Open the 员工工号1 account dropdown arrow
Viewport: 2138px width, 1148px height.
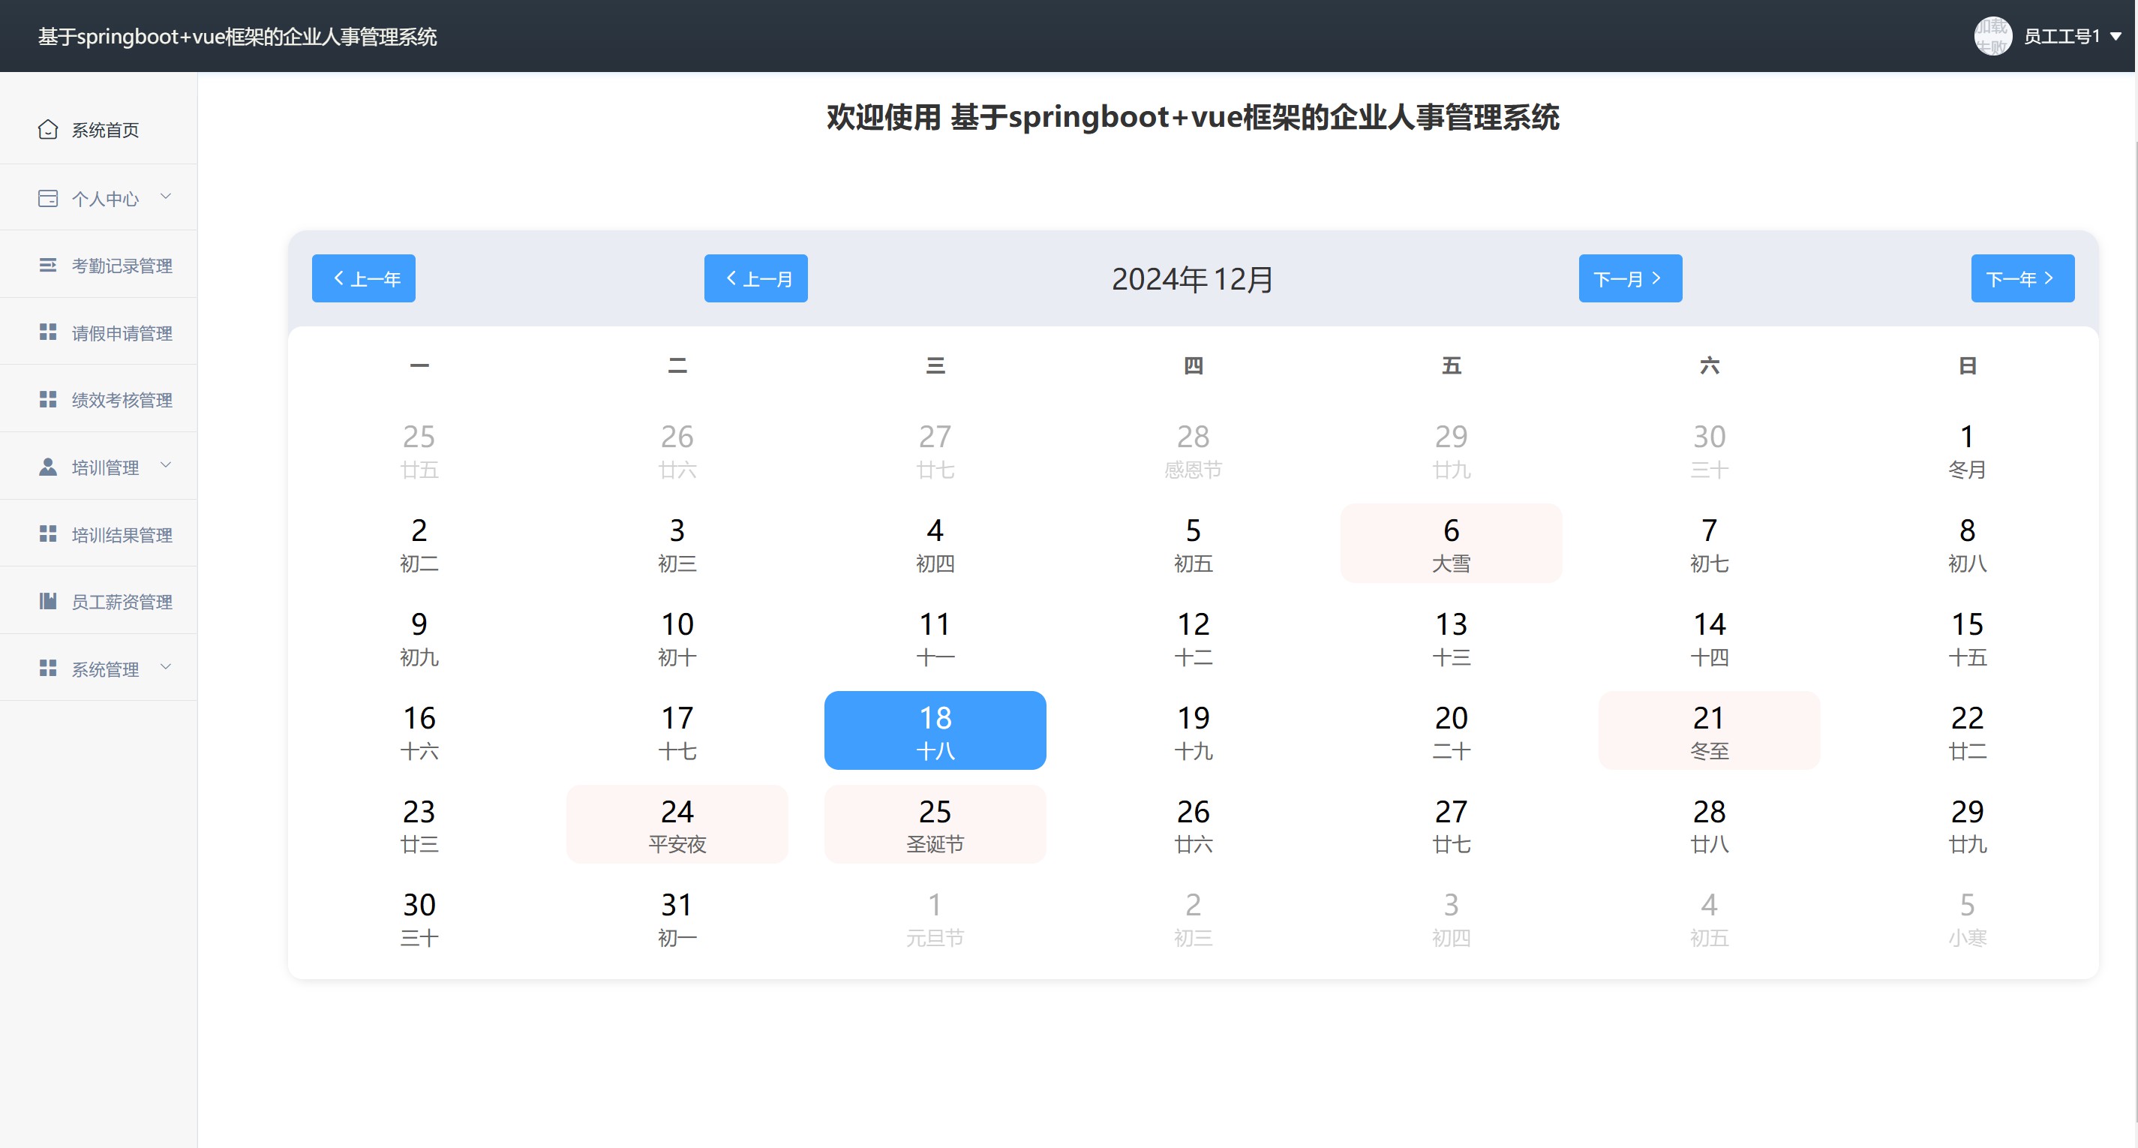coord(2115,37)
